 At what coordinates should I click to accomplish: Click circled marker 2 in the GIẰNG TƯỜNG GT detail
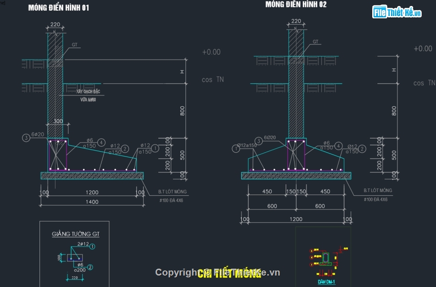point(90,267)
